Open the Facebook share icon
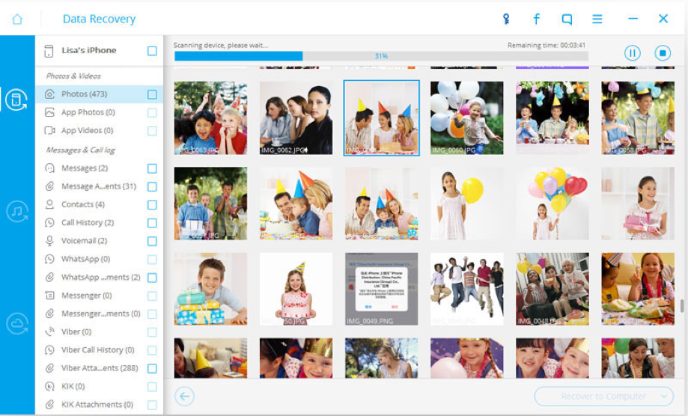The width and height of the screenshot is (688, 416). point(536,19)
